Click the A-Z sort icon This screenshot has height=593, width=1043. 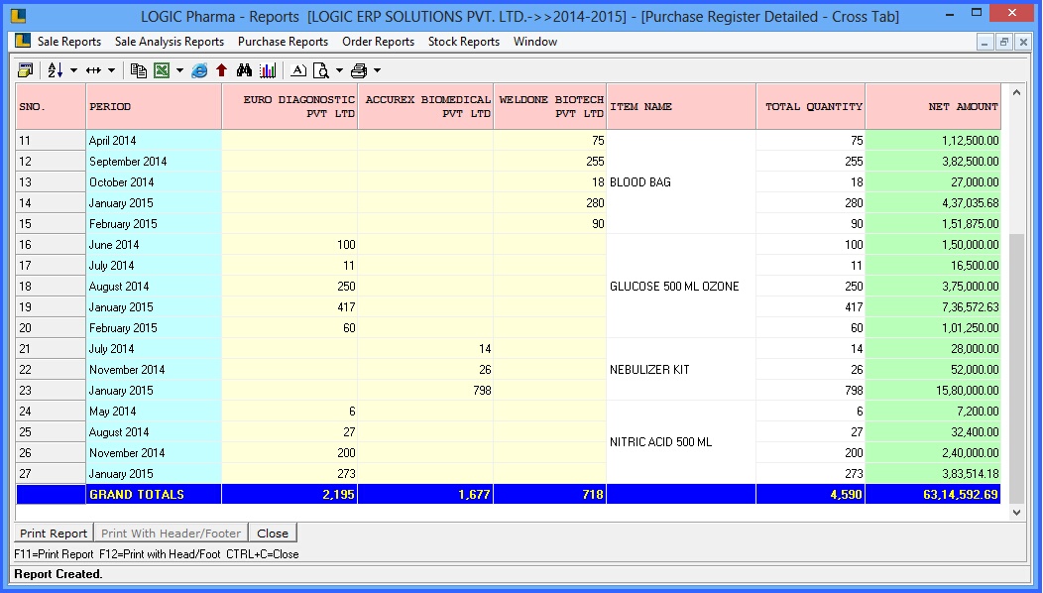click(x=56, y=69)
